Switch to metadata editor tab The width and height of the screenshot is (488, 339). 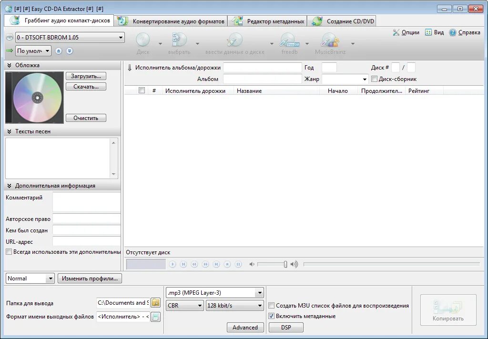267,21
